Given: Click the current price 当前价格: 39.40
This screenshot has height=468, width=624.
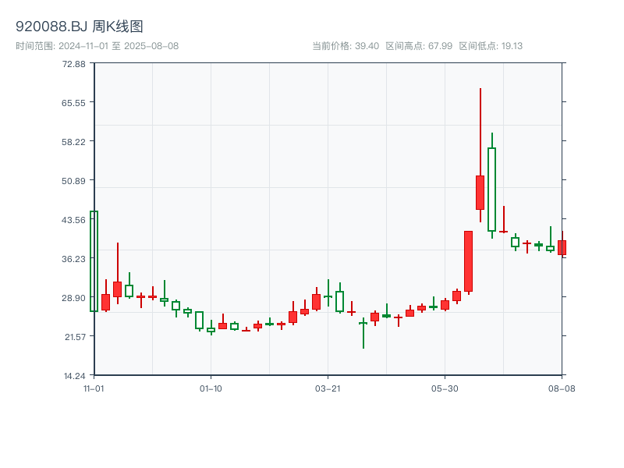Looking at the screenshot, I should click(x=346, y=46).
